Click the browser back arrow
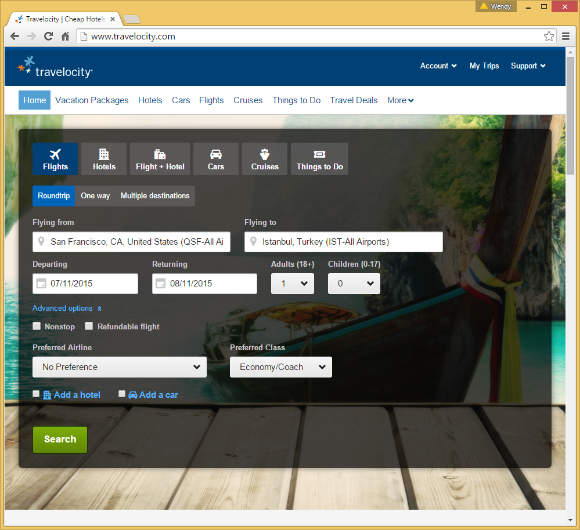Image resolution: width=580 pixels, height=530 pixels. pos(15,36)
